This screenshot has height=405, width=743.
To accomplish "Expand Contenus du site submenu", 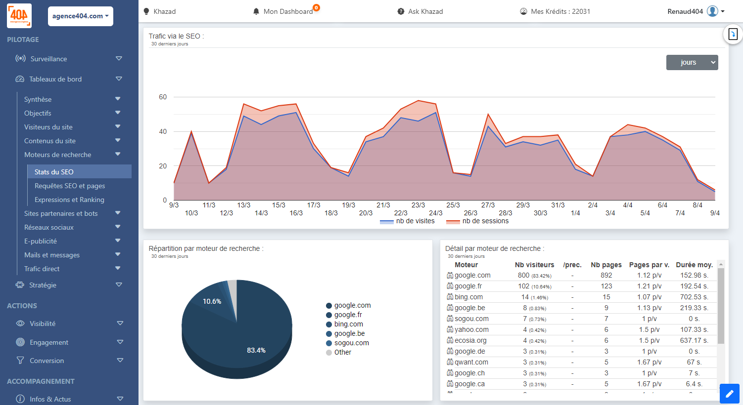I will [x=118, y=140].
